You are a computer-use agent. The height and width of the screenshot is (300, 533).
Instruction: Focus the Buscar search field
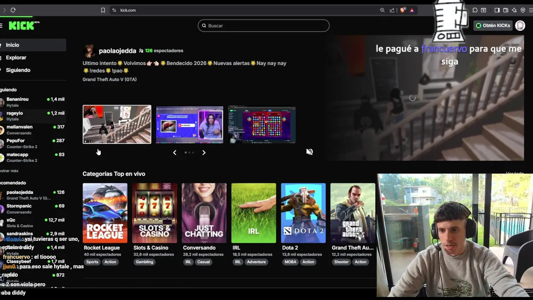coord(264,25)
